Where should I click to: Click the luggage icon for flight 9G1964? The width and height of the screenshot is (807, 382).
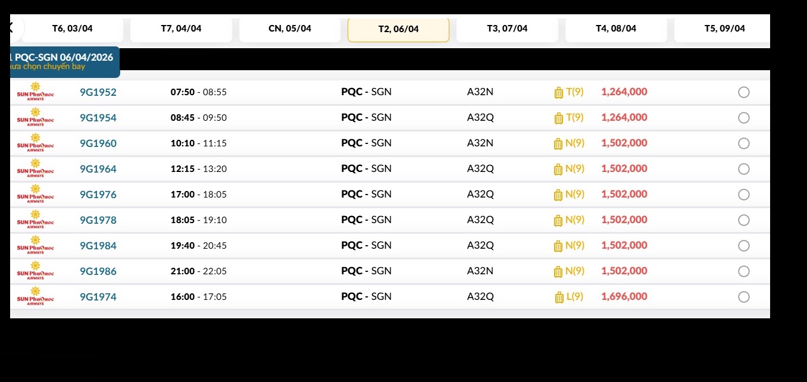[x=558, y=169]
